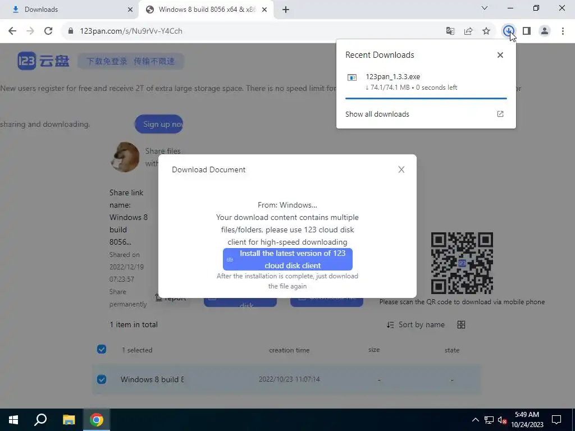This screenshot has height=431, width=575.
Task: Bookmark this page with the star icon
Action: [x=486, y=31]
